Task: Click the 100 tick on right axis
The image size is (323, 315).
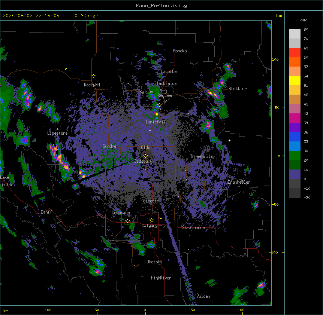Action: (275, 59)
